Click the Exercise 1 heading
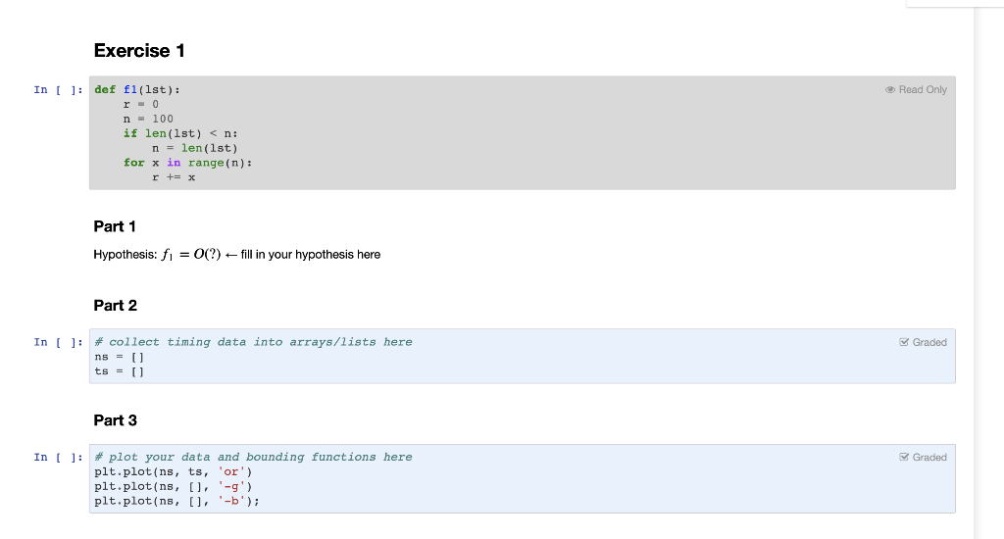The height and width of the screenshot is (539, 1004). [x=139, y=51]
